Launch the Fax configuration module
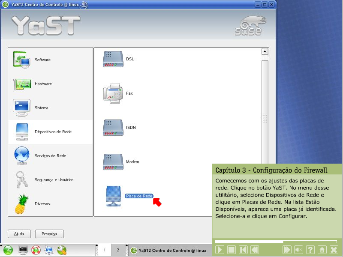This screenshot has height=257, width=343. click(129, 93)
